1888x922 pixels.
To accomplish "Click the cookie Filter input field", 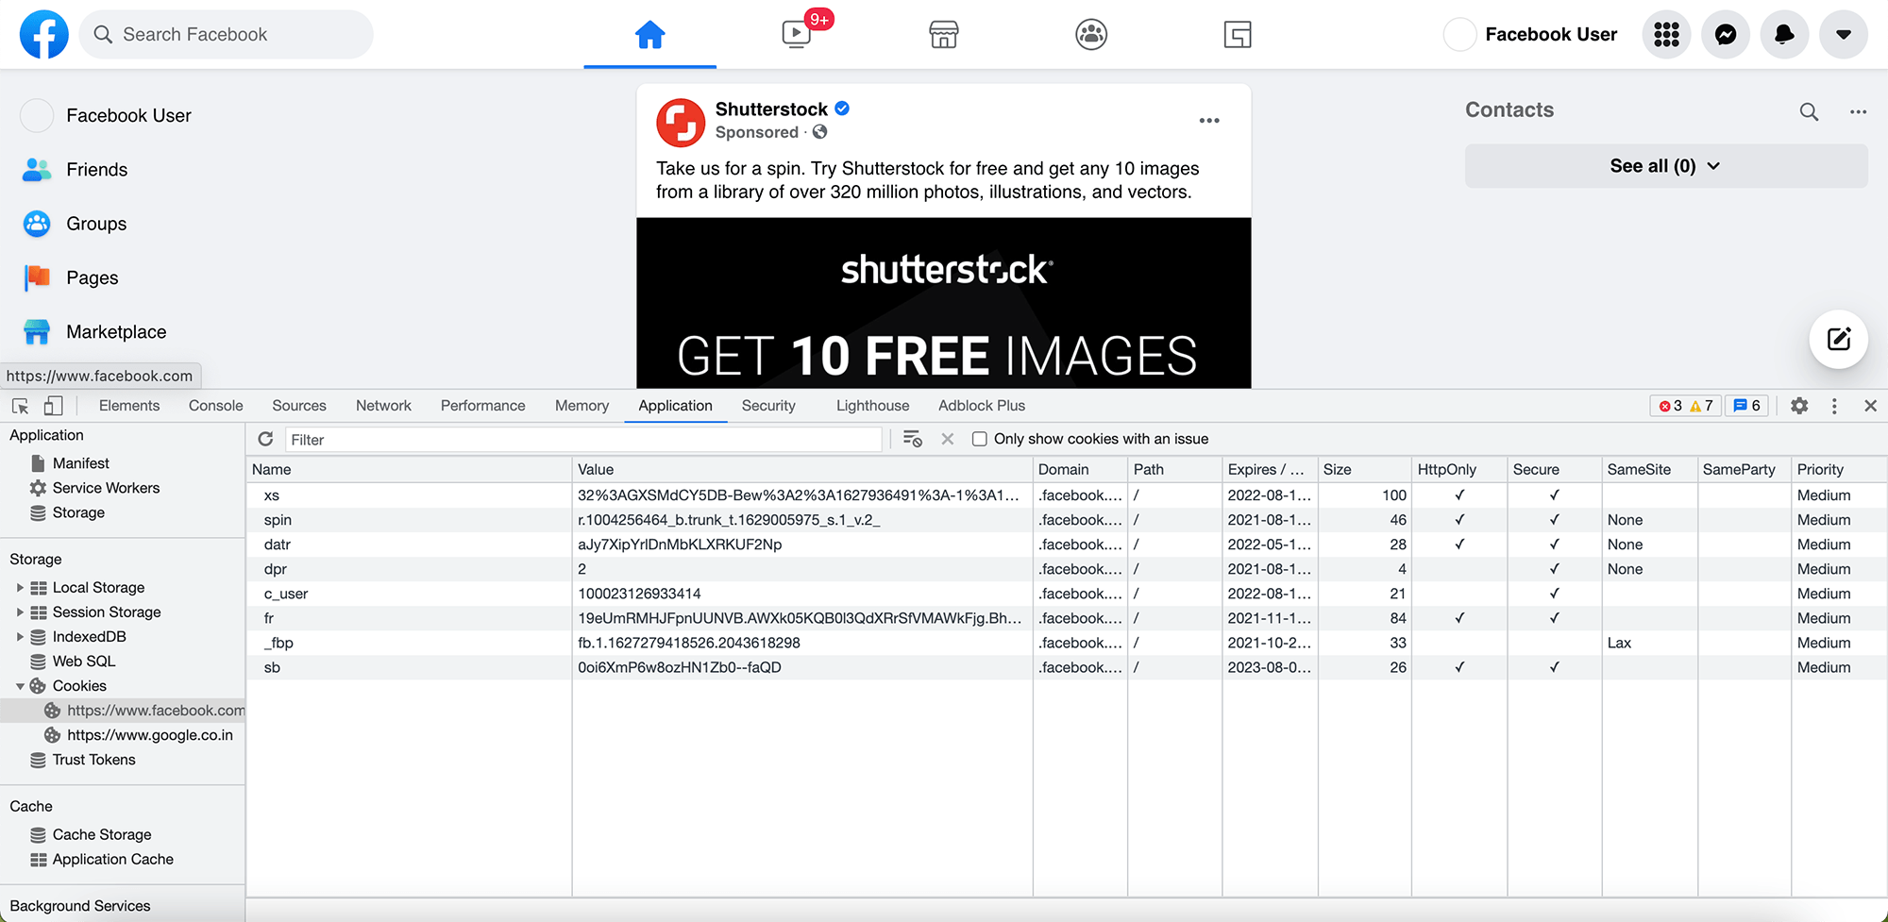I will pyautogui.click(x=583, y=440).
